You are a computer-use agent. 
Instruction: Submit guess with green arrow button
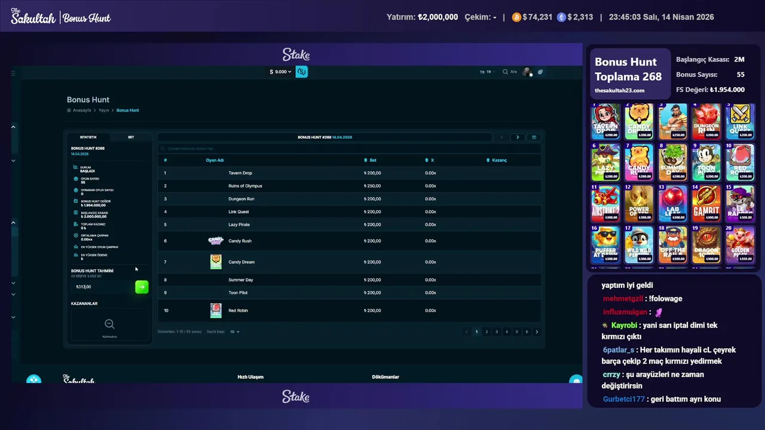pyautogui.click(x=142, y=287)
